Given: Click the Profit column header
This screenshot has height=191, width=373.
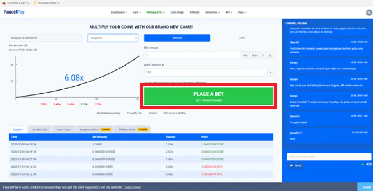Looking at the screenshot, I should [x=204, y=137].
